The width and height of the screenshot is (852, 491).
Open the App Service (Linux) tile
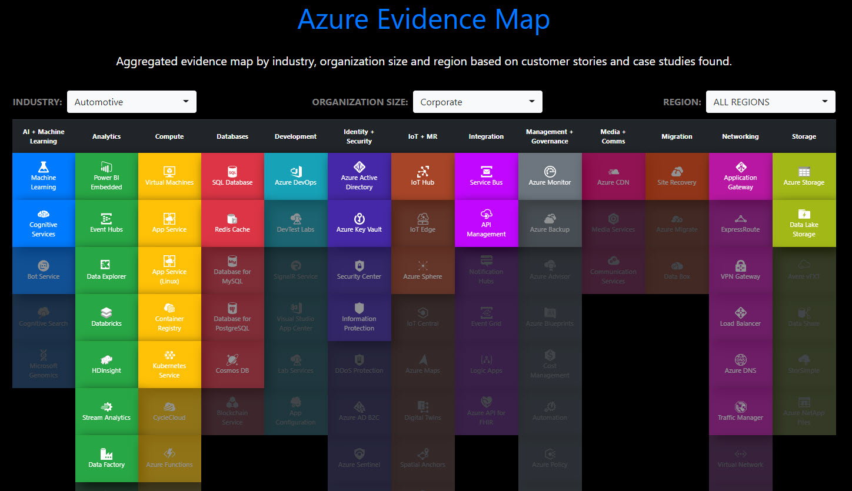169,270
